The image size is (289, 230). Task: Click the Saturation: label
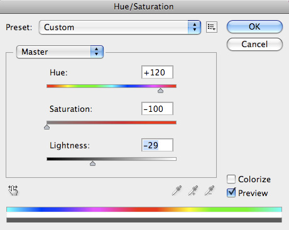[x=71, y=109]
